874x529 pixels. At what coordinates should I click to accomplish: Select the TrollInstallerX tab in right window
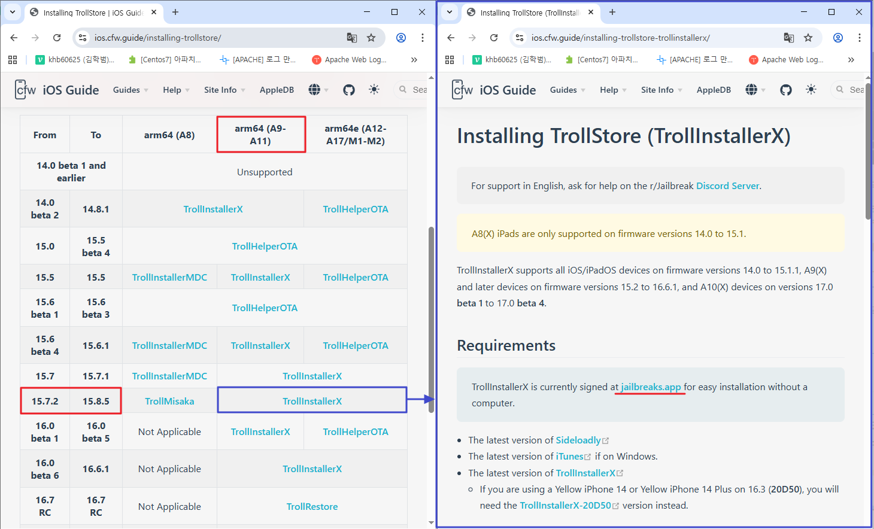tap(530, 13)
